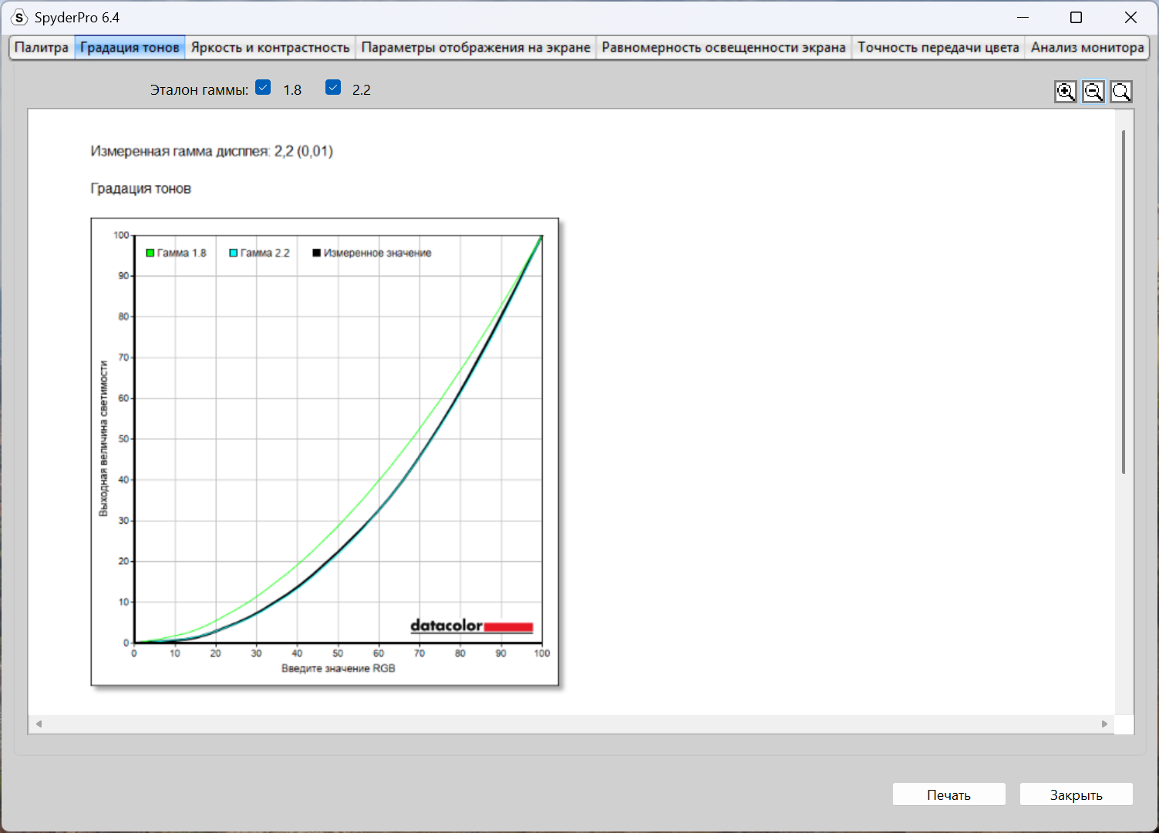The height and width of the screenshot is (833, 1159).
Task: Maximize the SpyderPro window
Action: click(x=1076, y=17)
